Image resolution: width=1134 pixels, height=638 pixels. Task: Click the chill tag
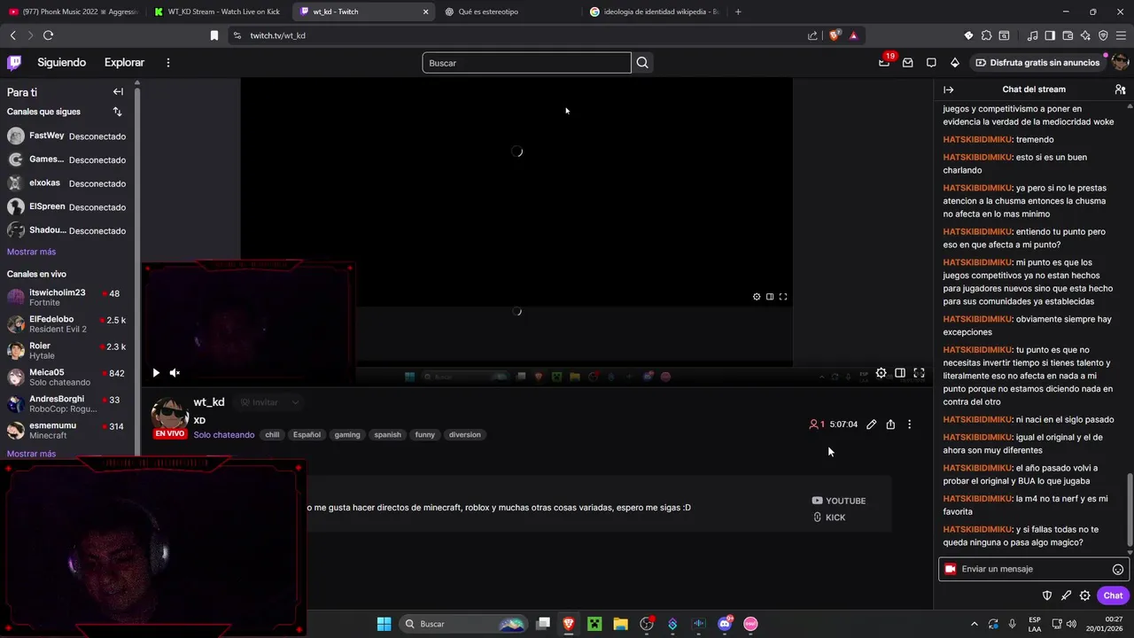pos(272,435)
